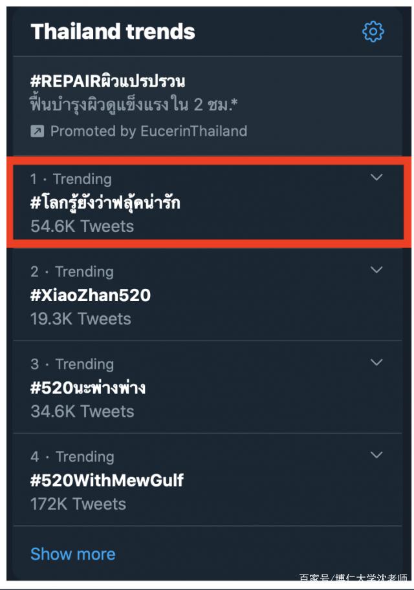Open hashtag #520WithMewGulf
Screen dimensions: 414x590
(x=107, y=481)
